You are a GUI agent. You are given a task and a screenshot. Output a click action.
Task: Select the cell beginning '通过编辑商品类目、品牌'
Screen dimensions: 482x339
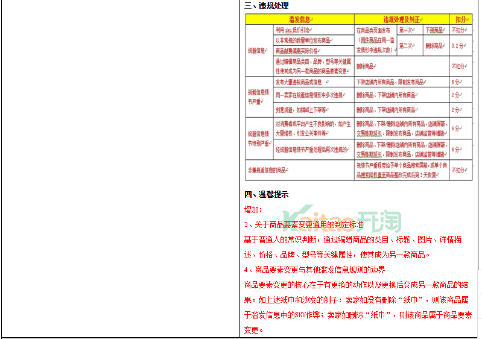pyautogui.click(x=314, y=66)
